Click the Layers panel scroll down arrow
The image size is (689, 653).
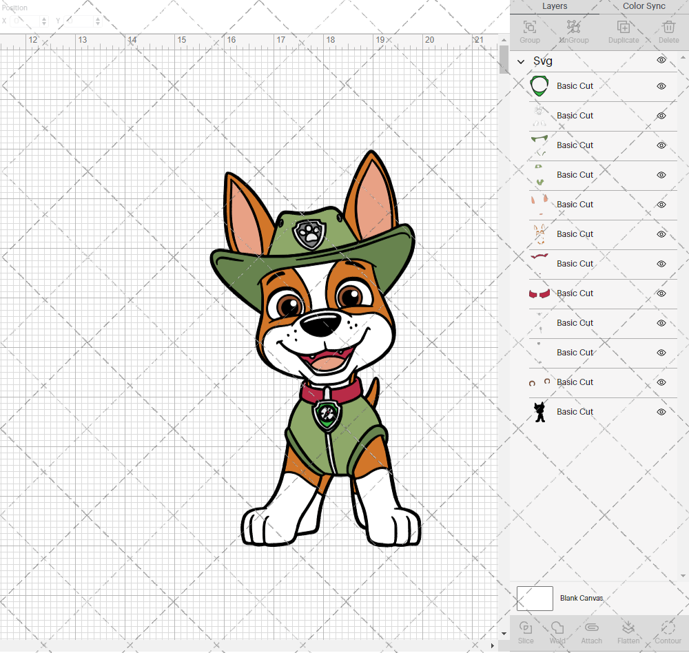[x=682, y=576]
